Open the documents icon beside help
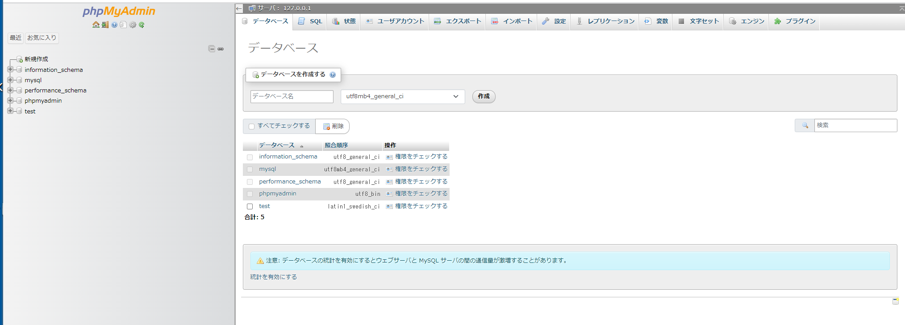This screenshot has height=325, width=905. coord(123,25)
